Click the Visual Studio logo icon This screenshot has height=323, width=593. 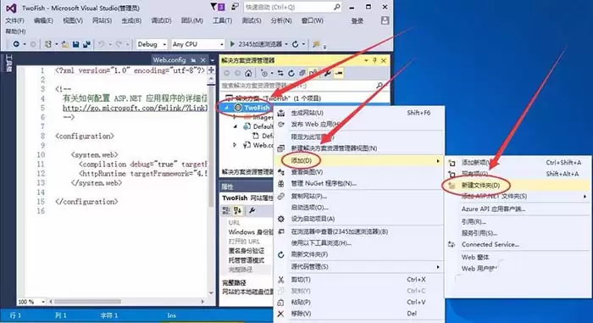click(x=11, y=8)
